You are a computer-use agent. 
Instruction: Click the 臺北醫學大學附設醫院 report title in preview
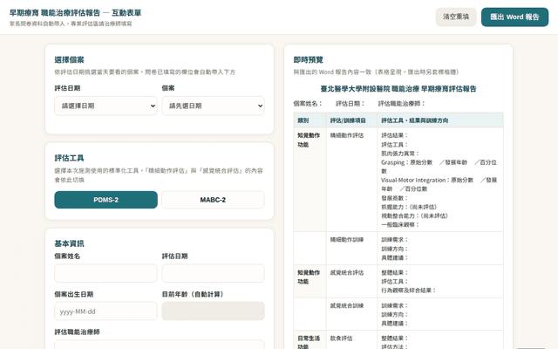398,89
